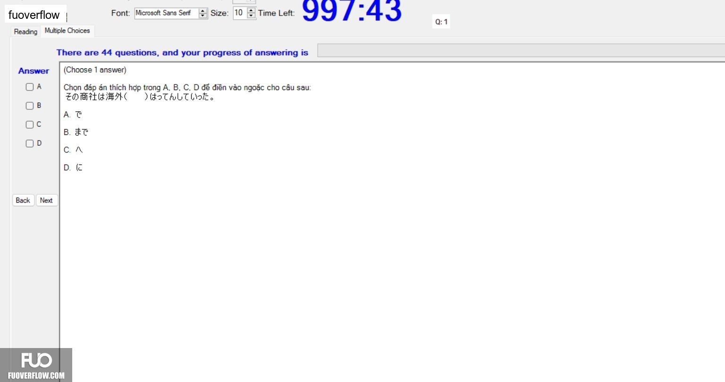Screen dimensions: 725x382
Task: Switch to the Reading tab
Action: (25, 32)
